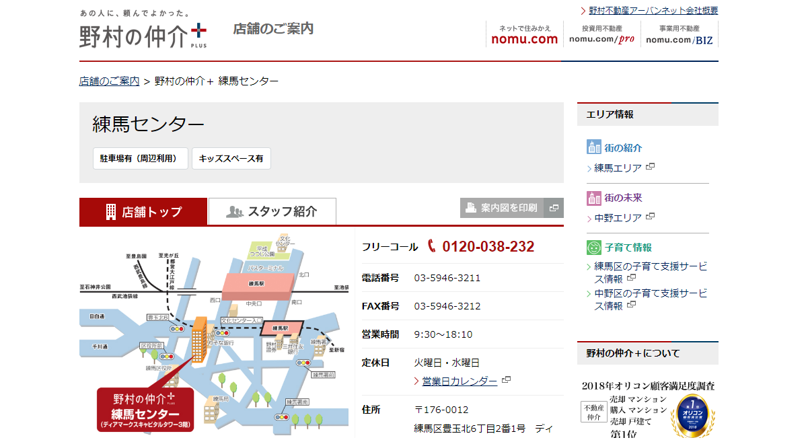Select business hours 9:30～18:10
Viewport: 806px width, 442px height.
click(443, 334)
